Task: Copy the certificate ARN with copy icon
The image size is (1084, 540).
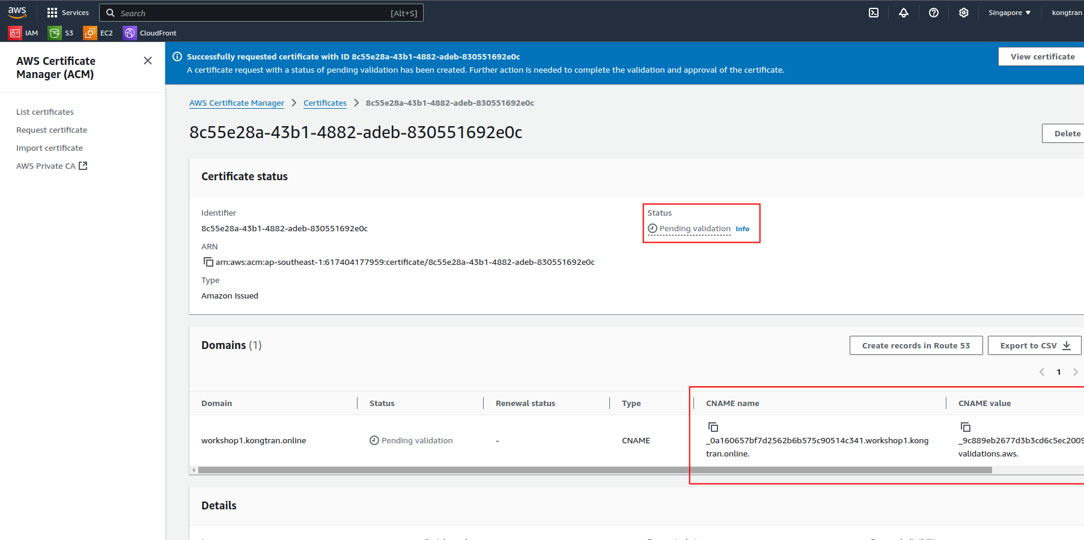Action: [x=209, y=262]
